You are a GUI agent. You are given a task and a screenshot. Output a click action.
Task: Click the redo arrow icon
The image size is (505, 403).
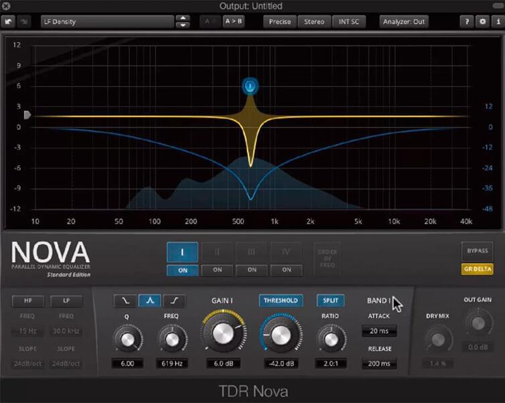click(24, 21)
